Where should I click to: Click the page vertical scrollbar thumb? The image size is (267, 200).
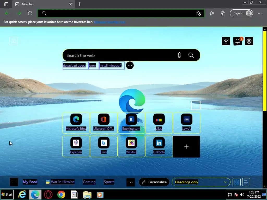click(265, 71)
